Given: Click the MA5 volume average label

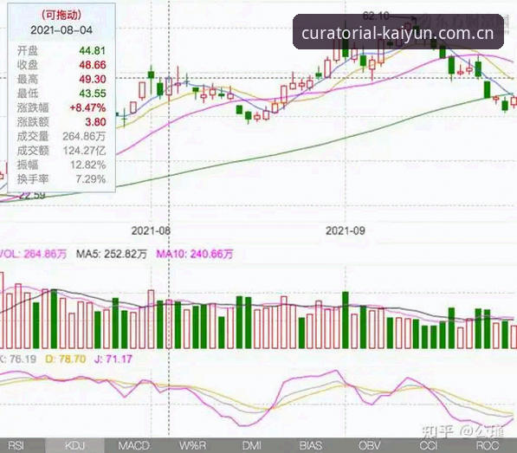Looking at the screenshot, I should pyautogui.click(x=111, y=254).
